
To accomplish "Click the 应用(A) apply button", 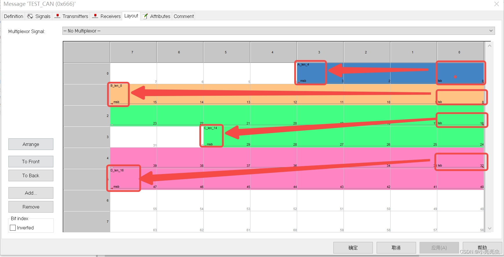I will pos(439,248).
